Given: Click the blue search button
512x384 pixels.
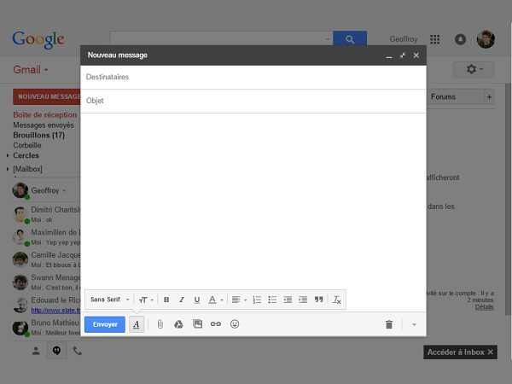Looking at the screenshot, I should (350, 39).
